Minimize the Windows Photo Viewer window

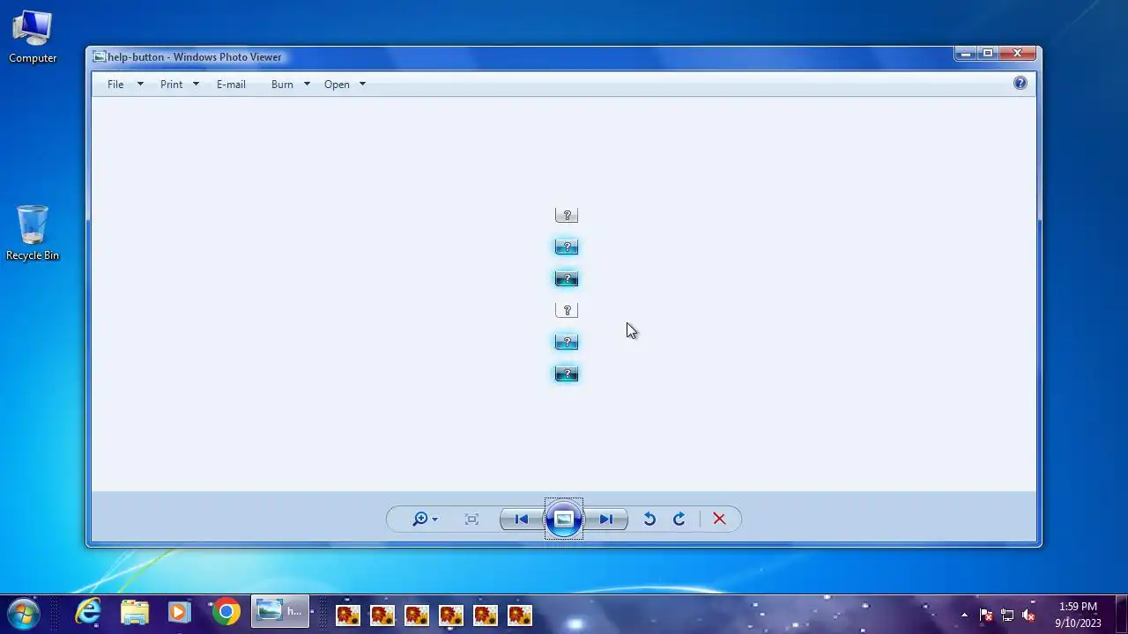pos(966,54)
